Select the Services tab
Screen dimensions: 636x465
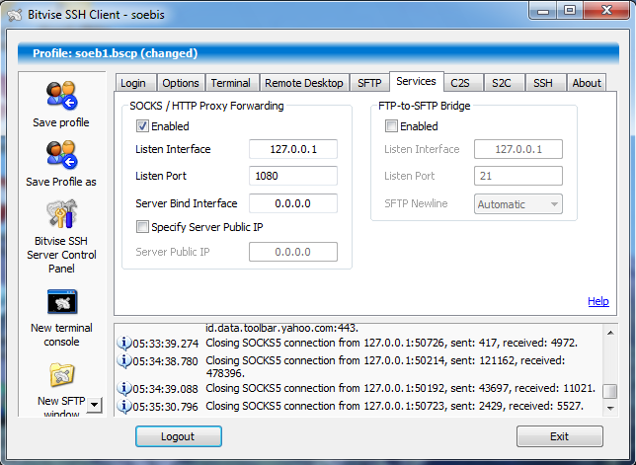point(416,82)
